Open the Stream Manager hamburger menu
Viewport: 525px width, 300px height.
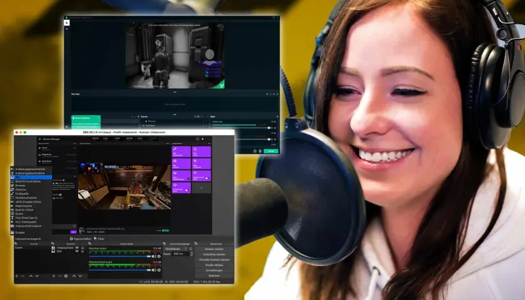39,139
